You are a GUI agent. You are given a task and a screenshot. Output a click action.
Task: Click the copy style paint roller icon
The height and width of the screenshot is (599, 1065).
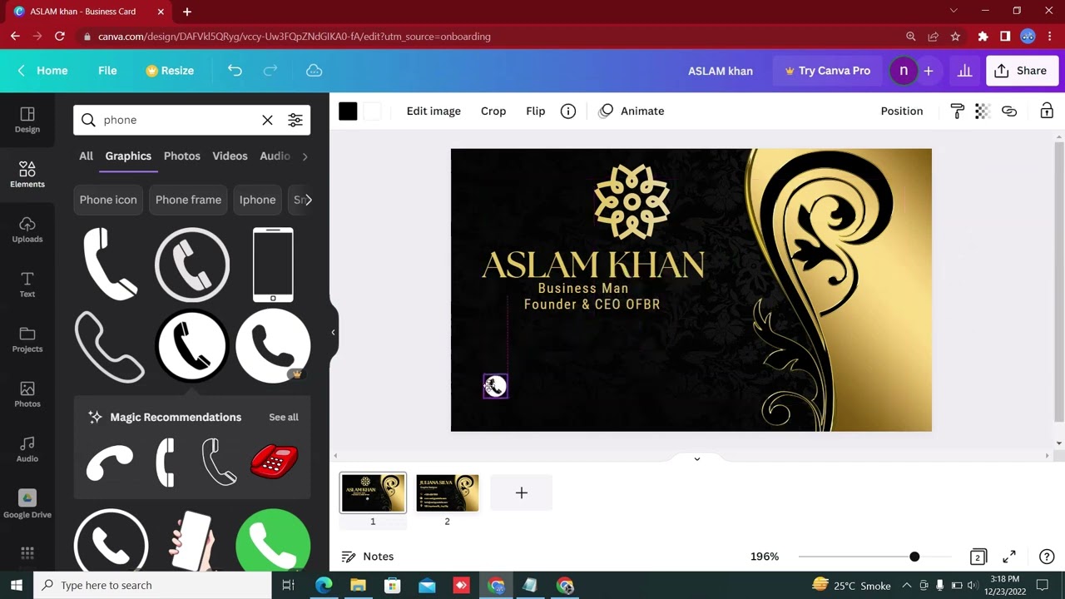pyautogui.click(x=957, y=111)
